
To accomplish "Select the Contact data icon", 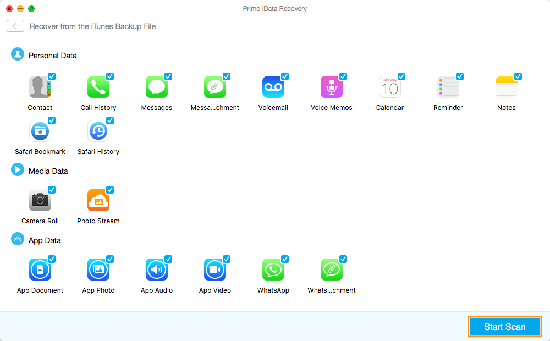I will [x=40, y=87].
